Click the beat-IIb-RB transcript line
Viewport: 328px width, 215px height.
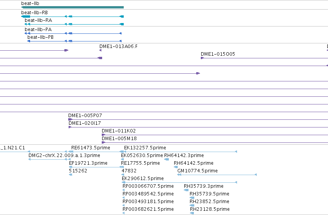tap(72, 17)
